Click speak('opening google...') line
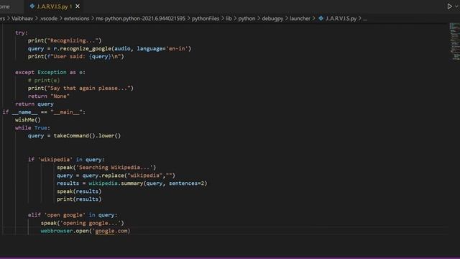This screenshot has width=460, height=259. pos(82,223)
